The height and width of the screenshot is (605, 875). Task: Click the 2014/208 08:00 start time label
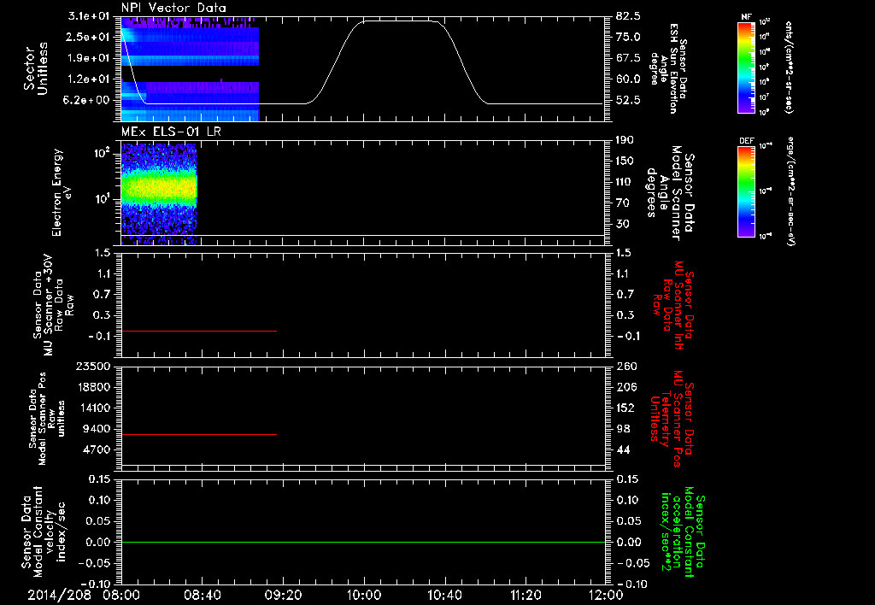click(85, 596)
